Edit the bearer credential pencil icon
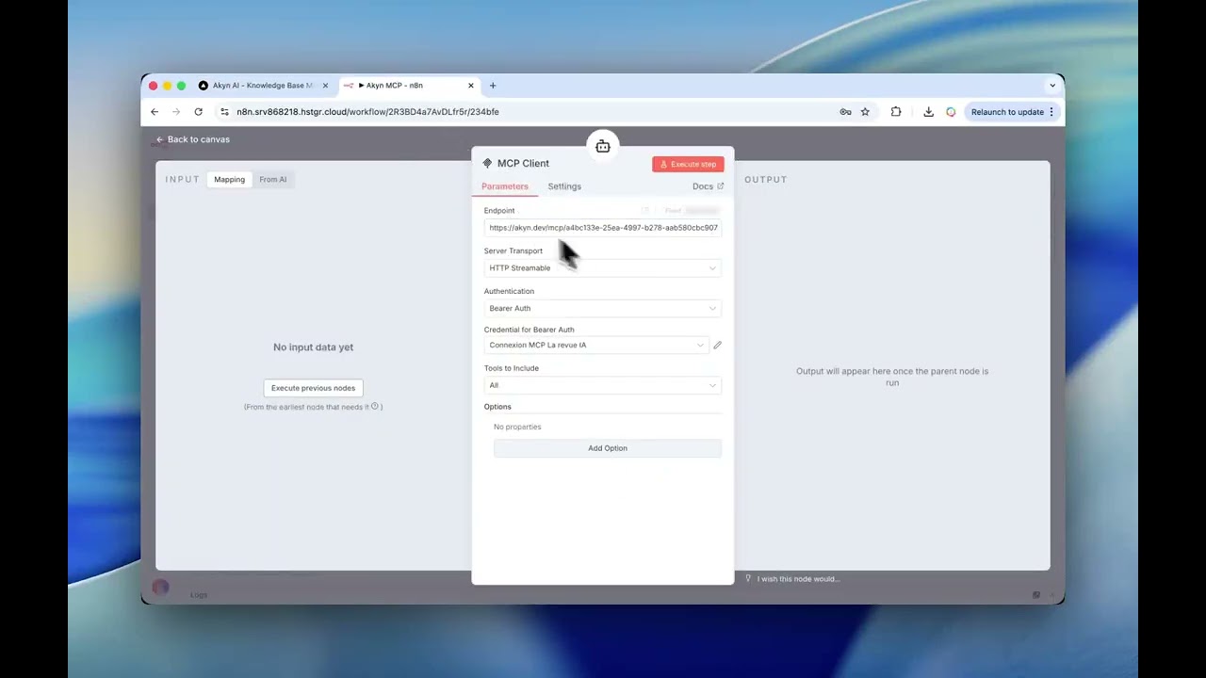Viewport: 1206px width, 678px height. [717, 346]
